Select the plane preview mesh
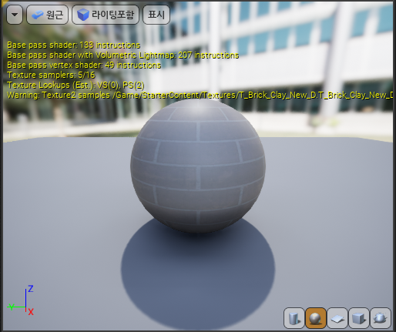Screen dimensions: 396x332 click(x=337, y=318)
